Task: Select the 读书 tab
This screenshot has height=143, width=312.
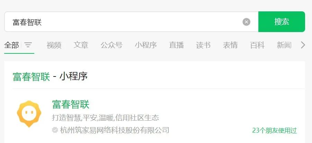Action: [203, 45]
